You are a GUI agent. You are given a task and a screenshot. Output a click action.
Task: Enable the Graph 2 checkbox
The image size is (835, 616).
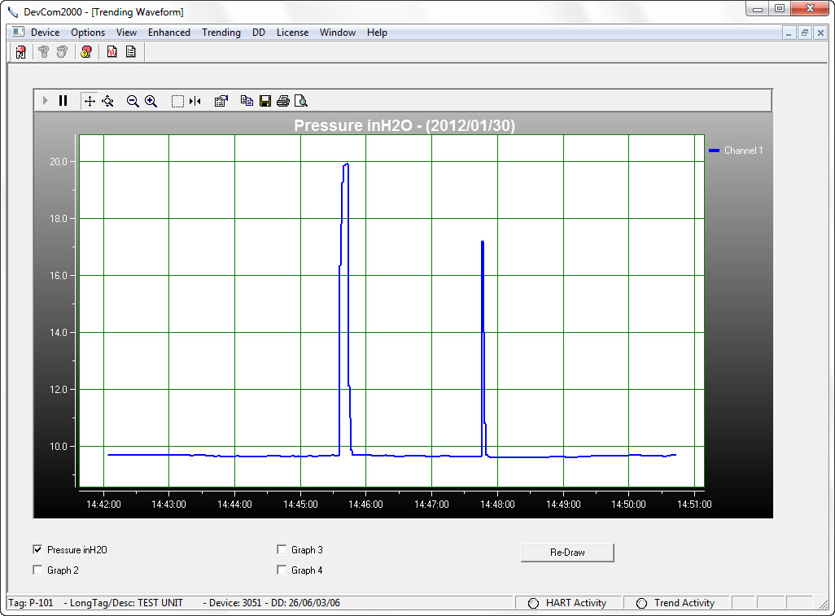click(x=37, y=570)
